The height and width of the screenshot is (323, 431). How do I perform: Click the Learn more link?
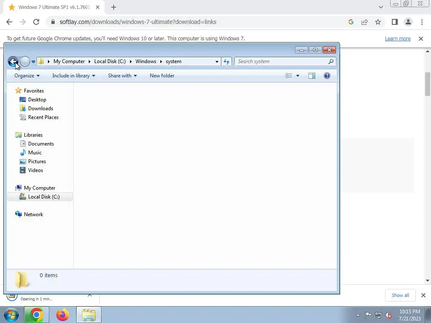coord(398,39)
